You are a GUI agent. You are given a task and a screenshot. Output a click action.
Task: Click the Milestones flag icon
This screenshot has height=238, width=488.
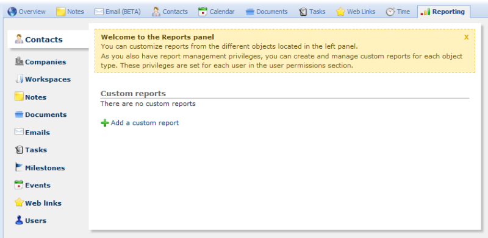20,167
